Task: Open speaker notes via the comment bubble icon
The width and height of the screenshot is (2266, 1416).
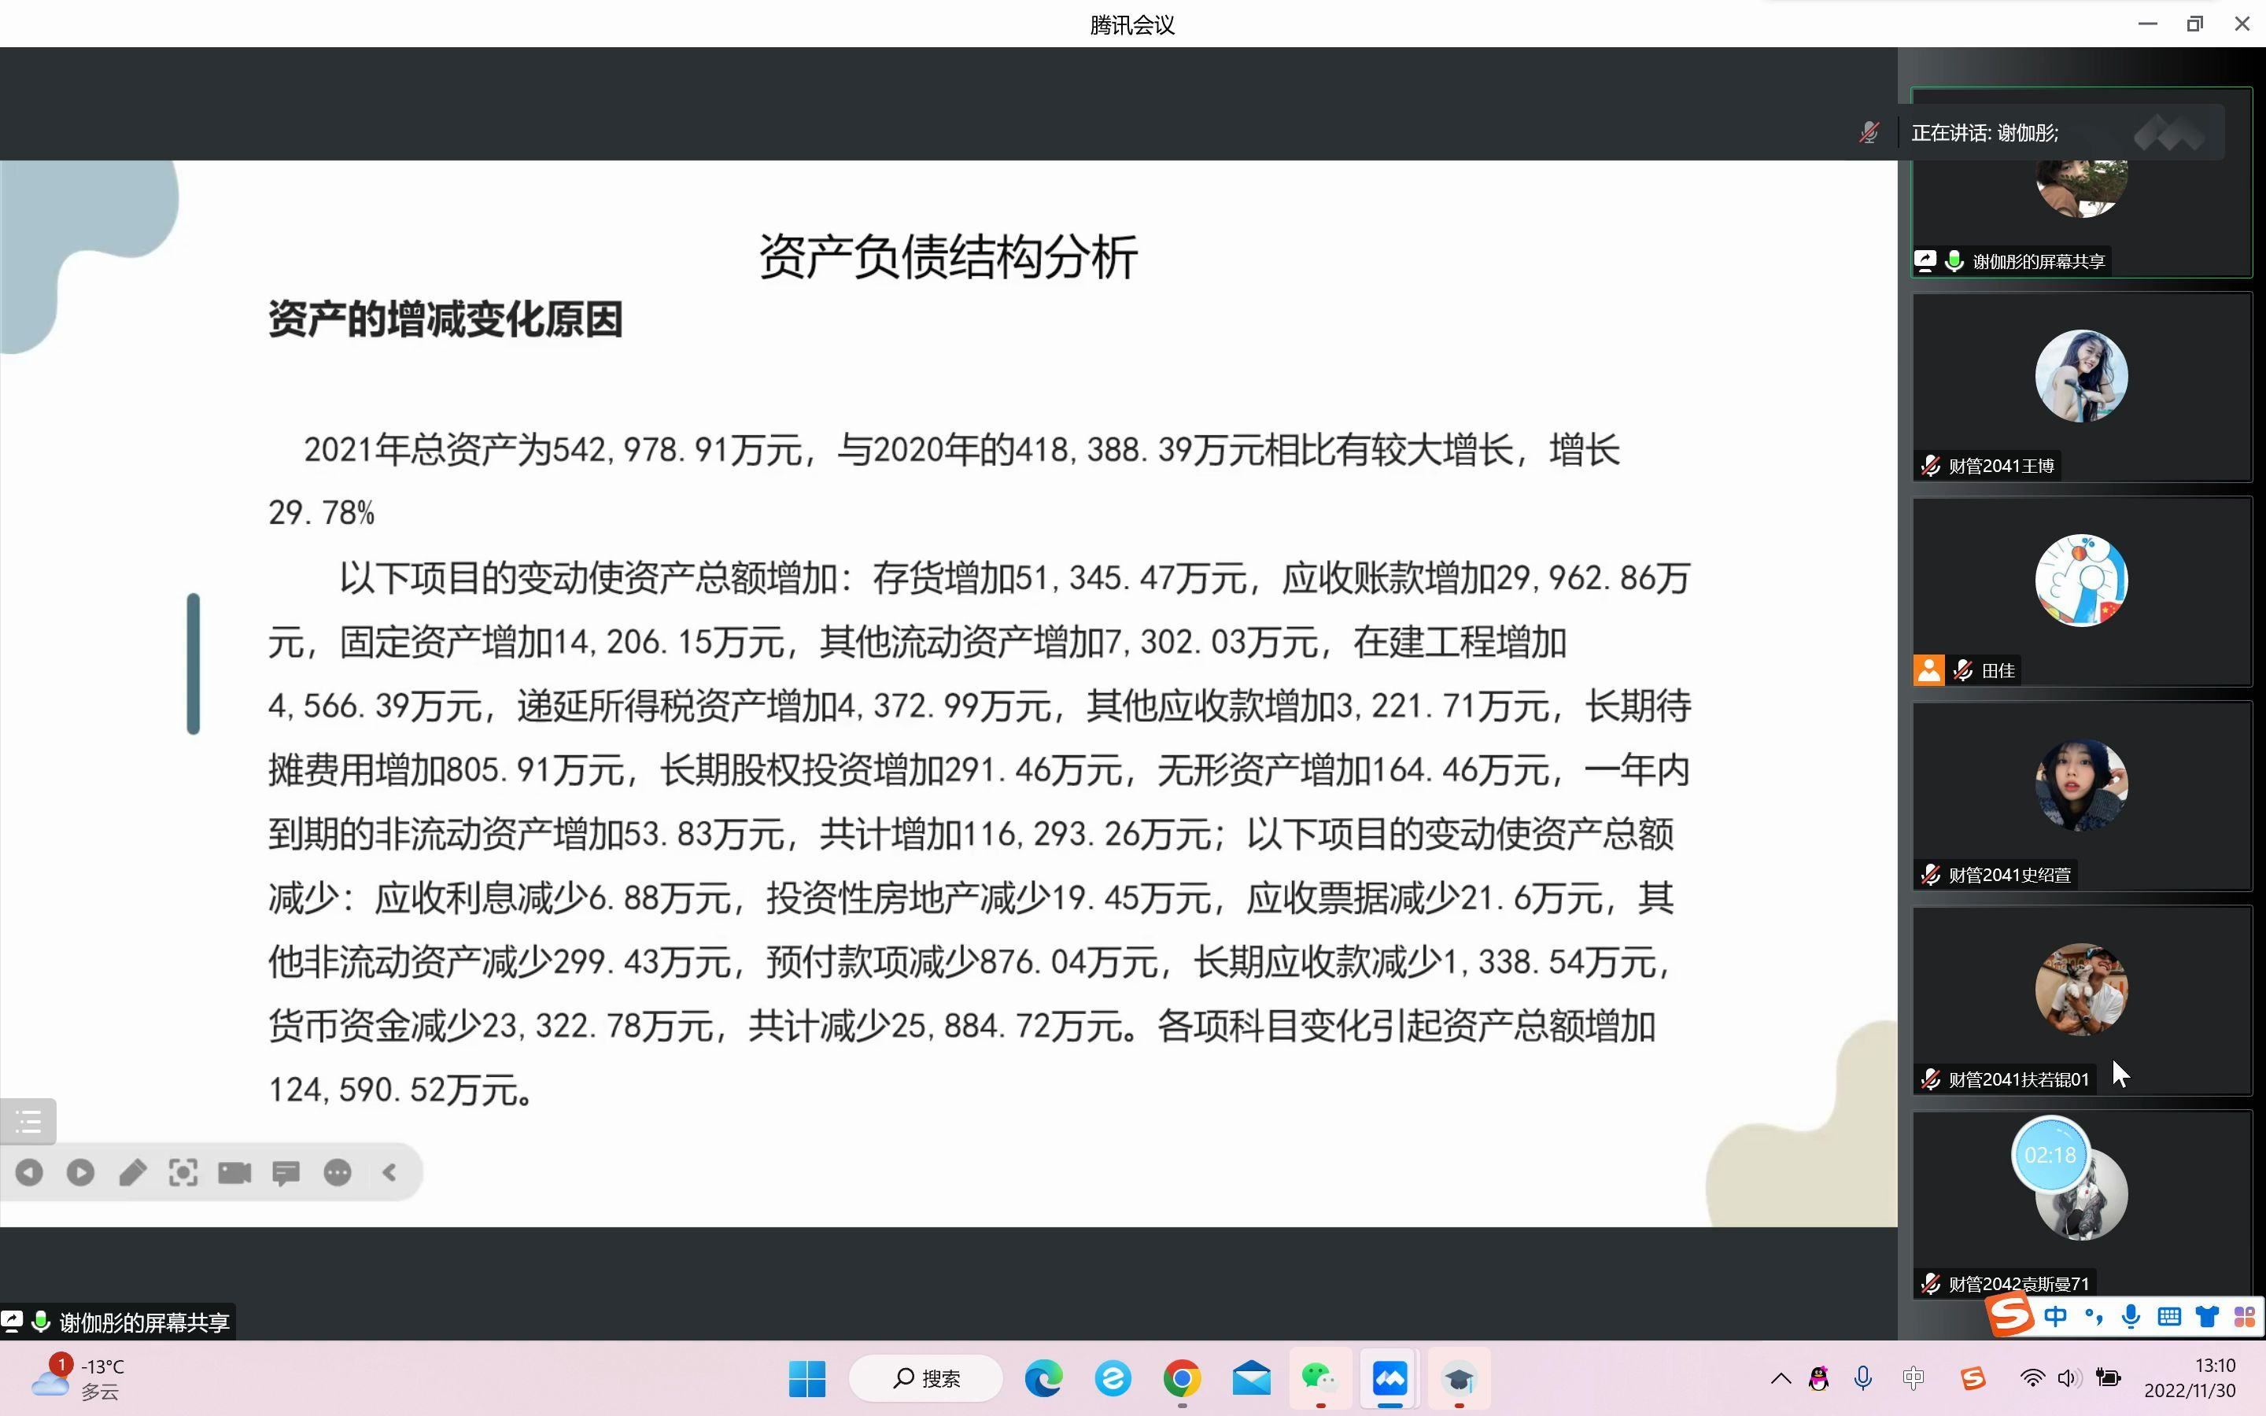Action: (x=286, y=1171)
